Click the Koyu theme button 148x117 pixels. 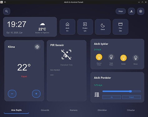(x=121, y=11)
